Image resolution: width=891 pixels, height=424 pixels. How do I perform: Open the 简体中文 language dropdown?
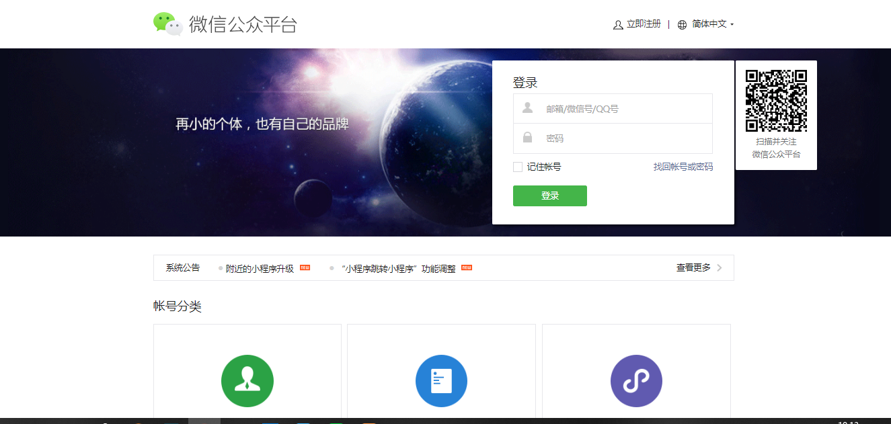click(x=713, y=24)
